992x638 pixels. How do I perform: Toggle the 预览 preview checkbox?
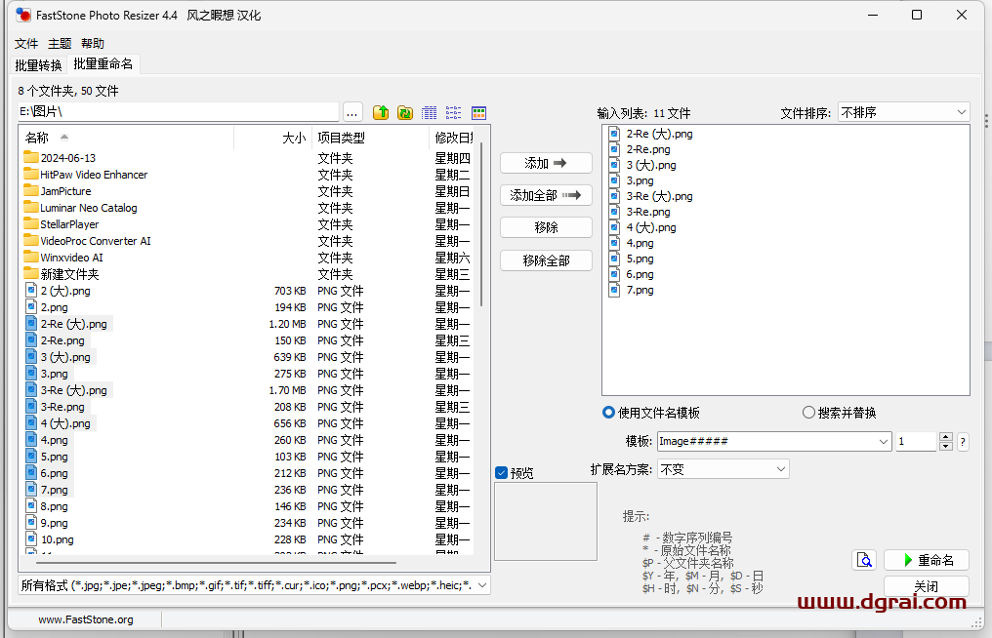click(502, 473)
